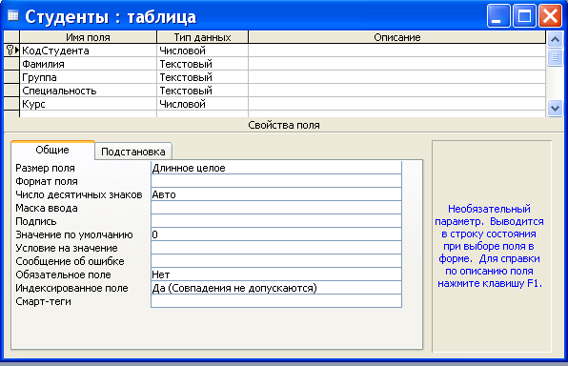Click the row selector for Группа
Viewport: 568px width, 366px height.
(11, 77)
